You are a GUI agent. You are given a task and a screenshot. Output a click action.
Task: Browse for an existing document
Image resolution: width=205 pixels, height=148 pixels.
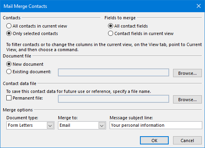click(187, 73)
